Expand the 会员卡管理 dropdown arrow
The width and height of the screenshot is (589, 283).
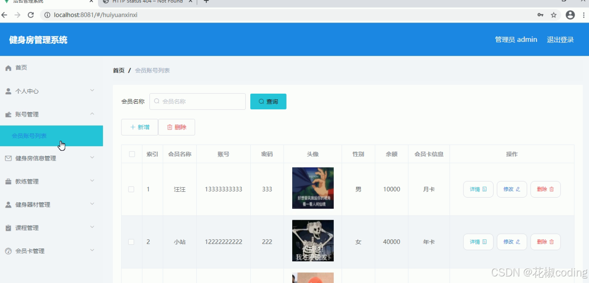click(91, 251)
